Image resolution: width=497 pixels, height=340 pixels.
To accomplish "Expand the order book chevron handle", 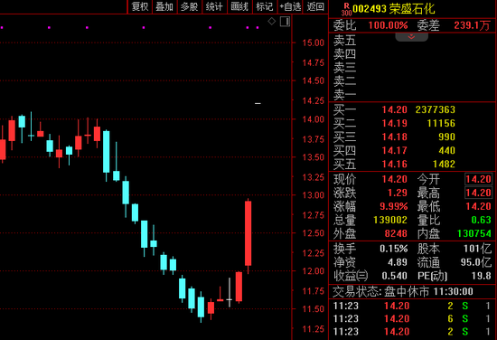I will click(411, 37).
